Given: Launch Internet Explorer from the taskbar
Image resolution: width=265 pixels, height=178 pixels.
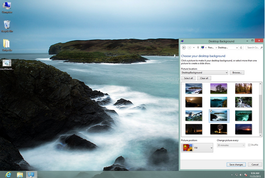Looking at the screenshot, I should click(x=8, y=175).
